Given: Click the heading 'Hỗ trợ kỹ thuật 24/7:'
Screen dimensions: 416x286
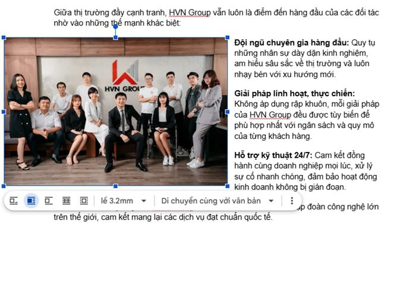Looking at the screenshot, I should click(x=273, y=155).
